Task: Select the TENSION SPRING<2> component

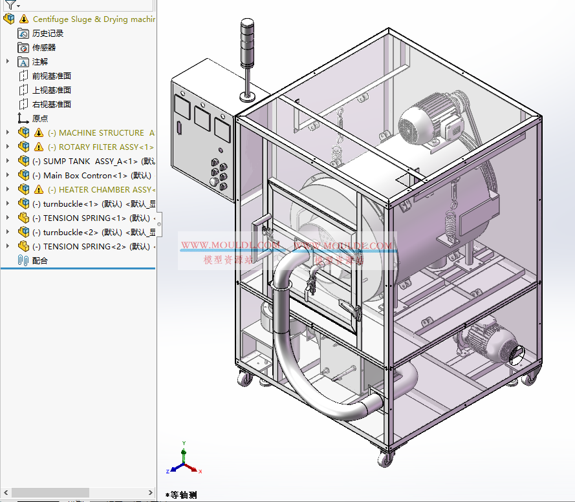Action: tap(78, 246)
